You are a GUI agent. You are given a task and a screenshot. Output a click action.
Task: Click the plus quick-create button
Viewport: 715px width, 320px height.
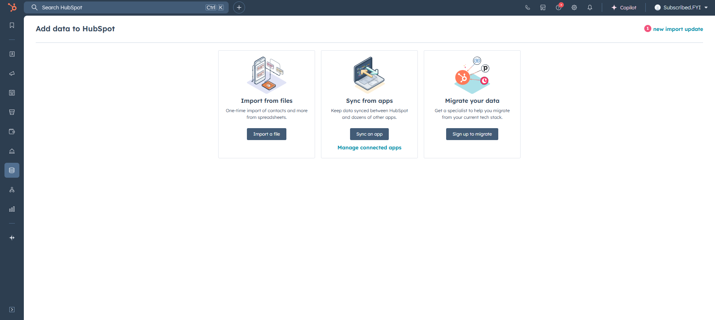pyautogui.click(x=239, y=7)
